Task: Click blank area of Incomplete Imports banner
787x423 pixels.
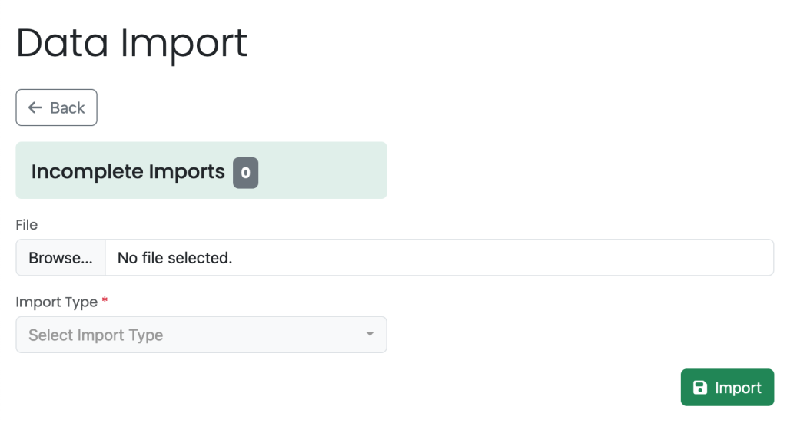Action: tap(321, 170)
